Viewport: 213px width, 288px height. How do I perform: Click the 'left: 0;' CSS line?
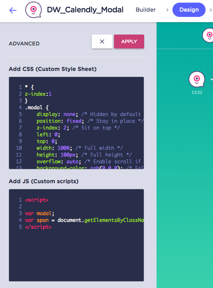pos(48,134)
